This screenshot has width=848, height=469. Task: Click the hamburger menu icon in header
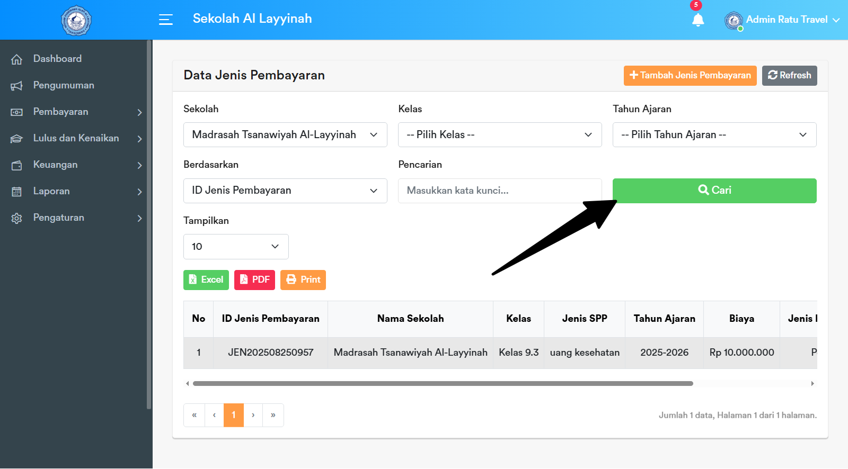coord(166,20)
